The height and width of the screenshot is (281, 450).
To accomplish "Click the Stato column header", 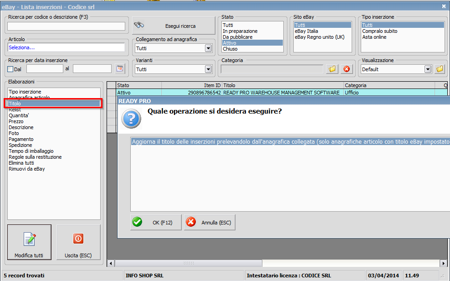I will coord(139,85).
